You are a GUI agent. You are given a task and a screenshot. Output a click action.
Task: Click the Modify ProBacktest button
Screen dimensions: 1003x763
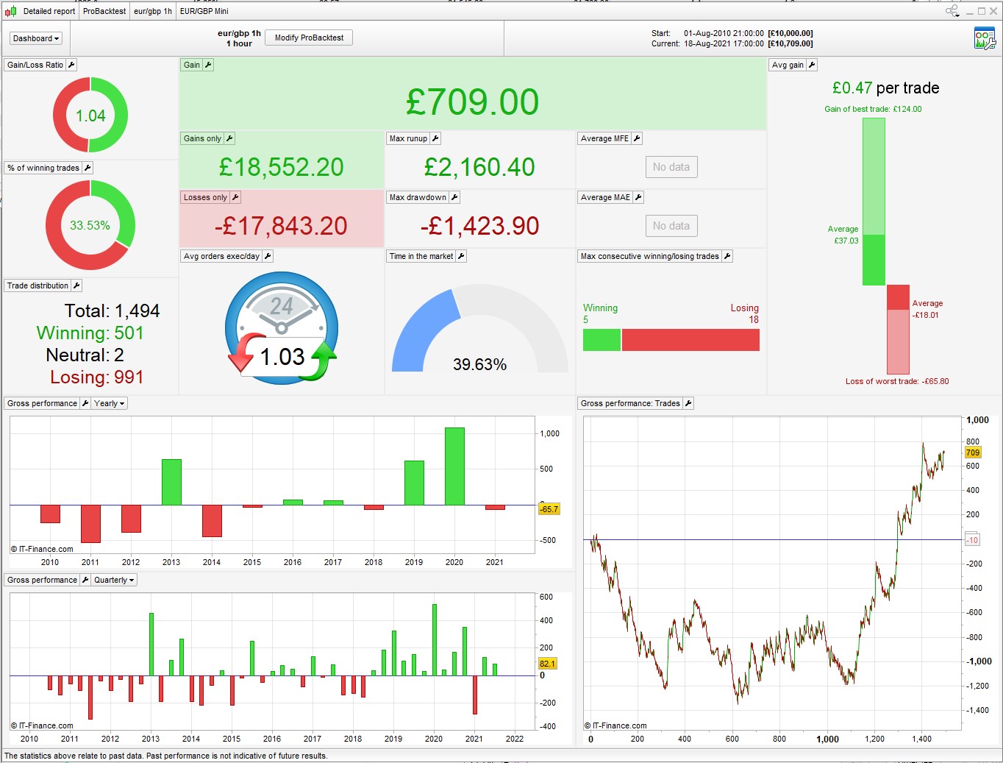coord(309,38)
